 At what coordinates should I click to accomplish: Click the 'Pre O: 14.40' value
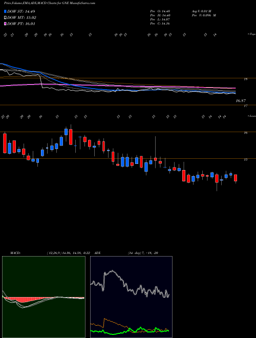[x=160, y=11]
